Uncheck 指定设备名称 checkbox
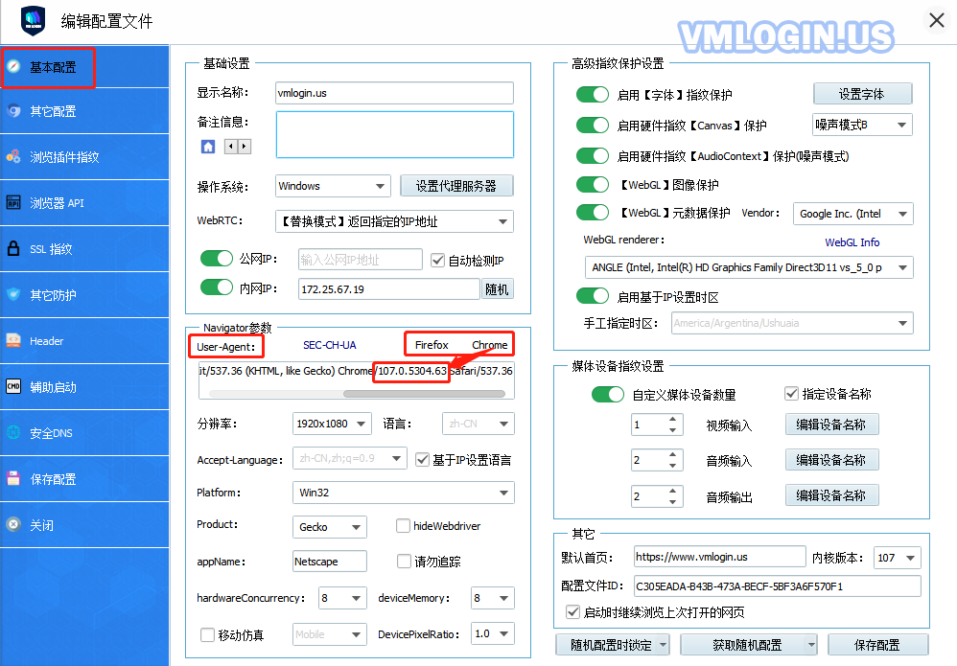 point(792,394)
